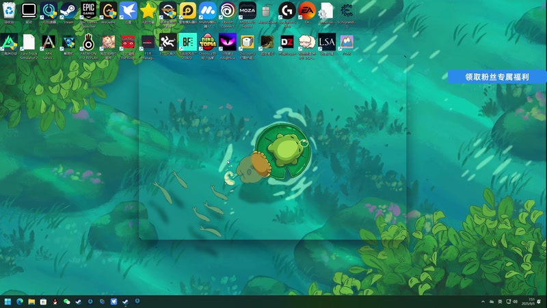The image size is (547, 308).
Task: Select the LSA game desktop shortcut
Action: pyautogui.click(x=327, y=42)
